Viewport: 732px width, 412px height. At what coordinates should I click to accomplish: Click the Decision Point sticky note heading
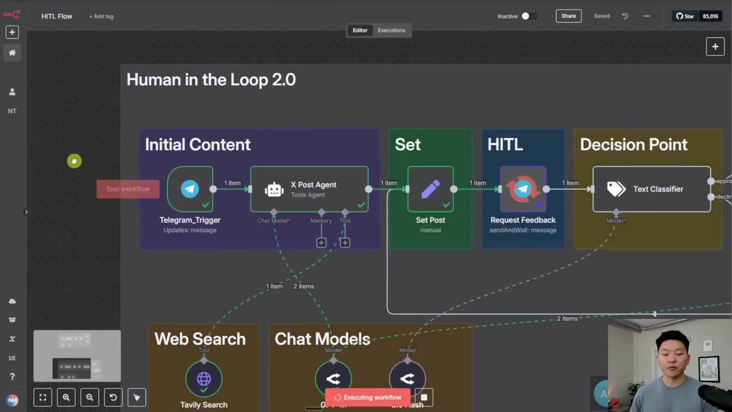(633, 144)
